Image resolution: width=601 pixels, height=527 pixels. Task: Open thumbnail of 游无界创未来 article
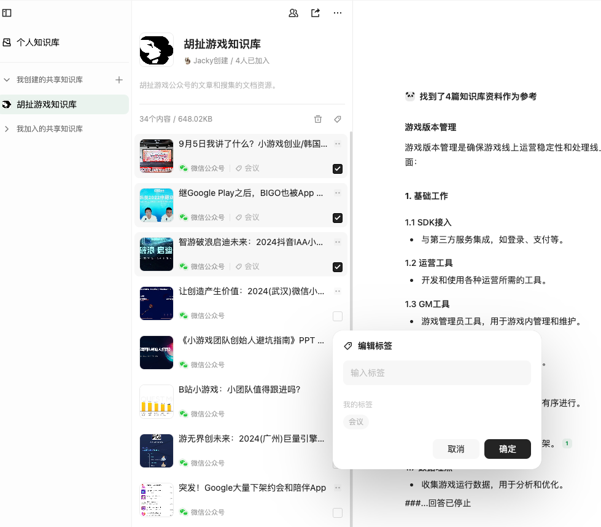[x=157, y=451]
